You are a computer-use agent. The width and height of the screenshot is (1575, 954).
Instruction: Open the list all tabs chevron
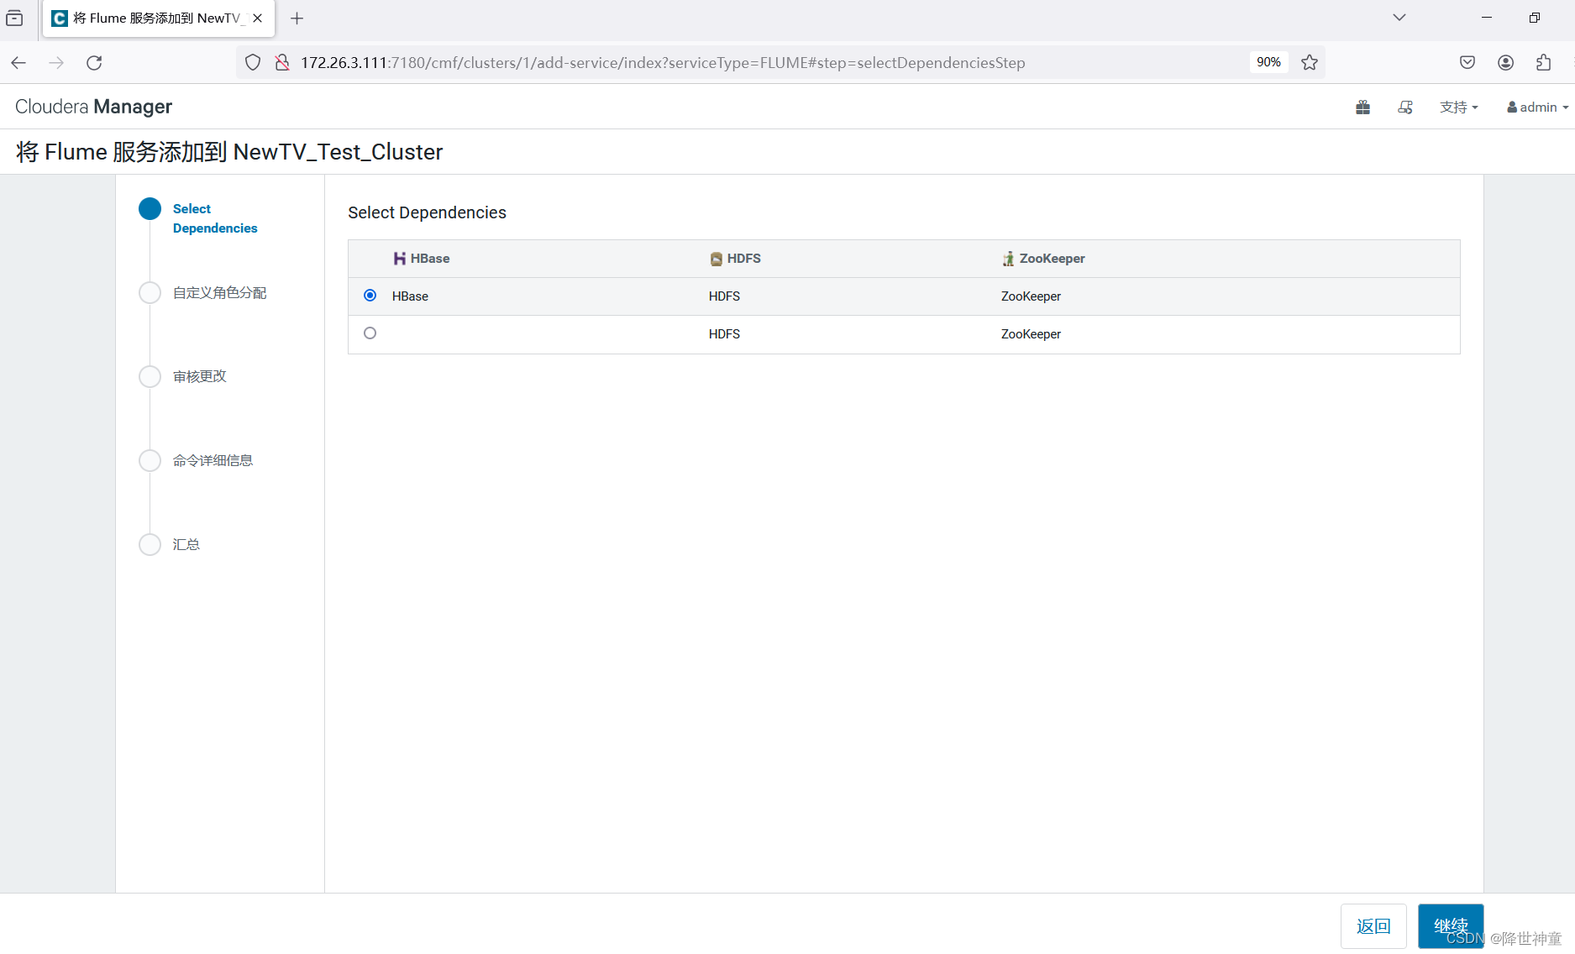pos(1399,18)
